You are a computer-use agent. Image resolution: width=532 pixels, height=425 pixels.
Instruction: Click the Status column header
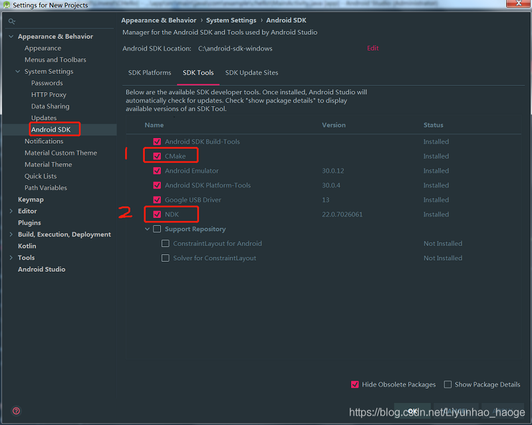[434, 125]
